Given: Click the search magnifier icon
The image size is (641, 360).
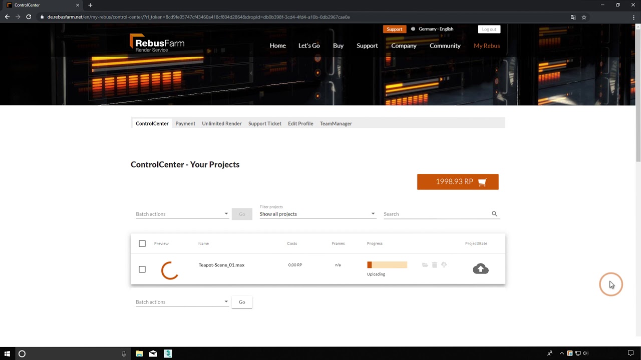Looking at the screenshot, I should 494,214.
